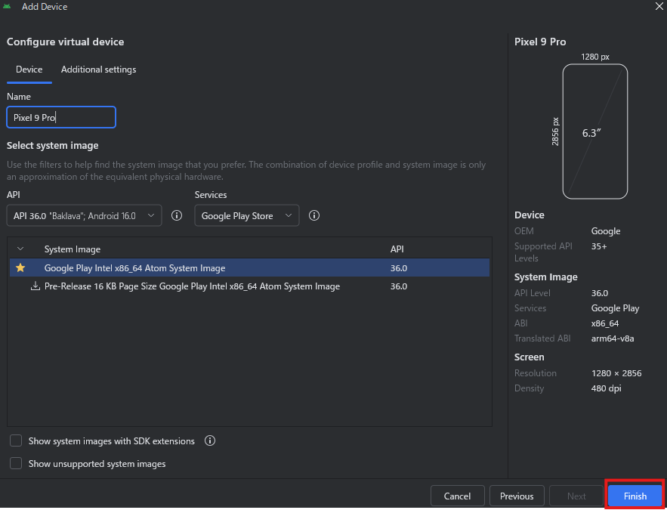Click the 36.0 API Level value in summary
Image resolution: width=667 pixels, height=510 pixels.
[600, 293]
